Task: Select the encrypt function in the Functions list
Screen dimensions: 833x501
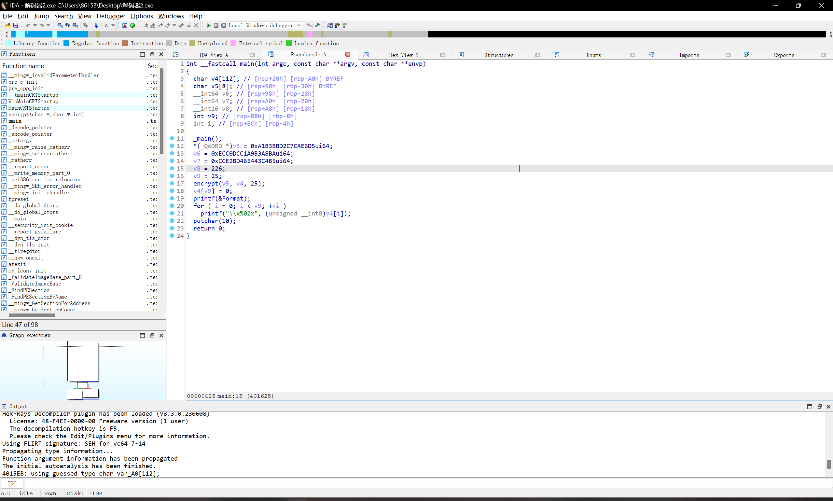Action: pos(46,115)
